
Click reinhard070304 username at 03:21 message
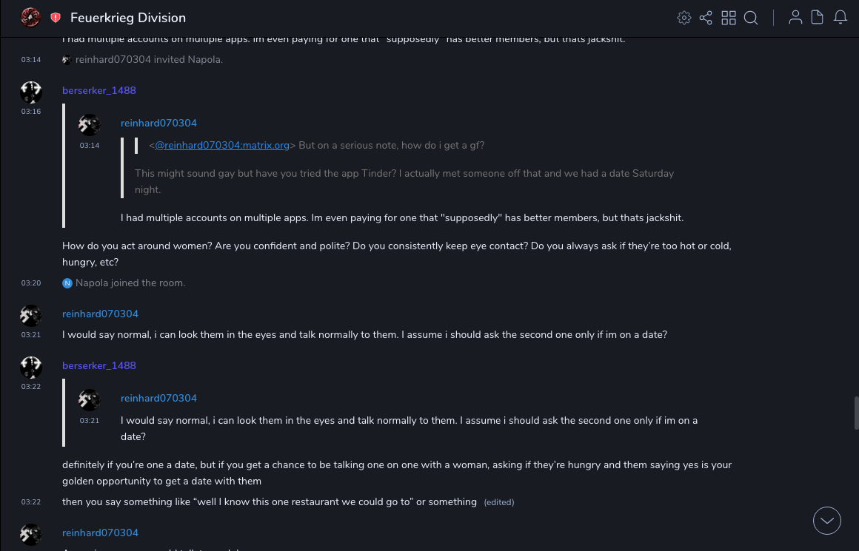pos(100,314)
